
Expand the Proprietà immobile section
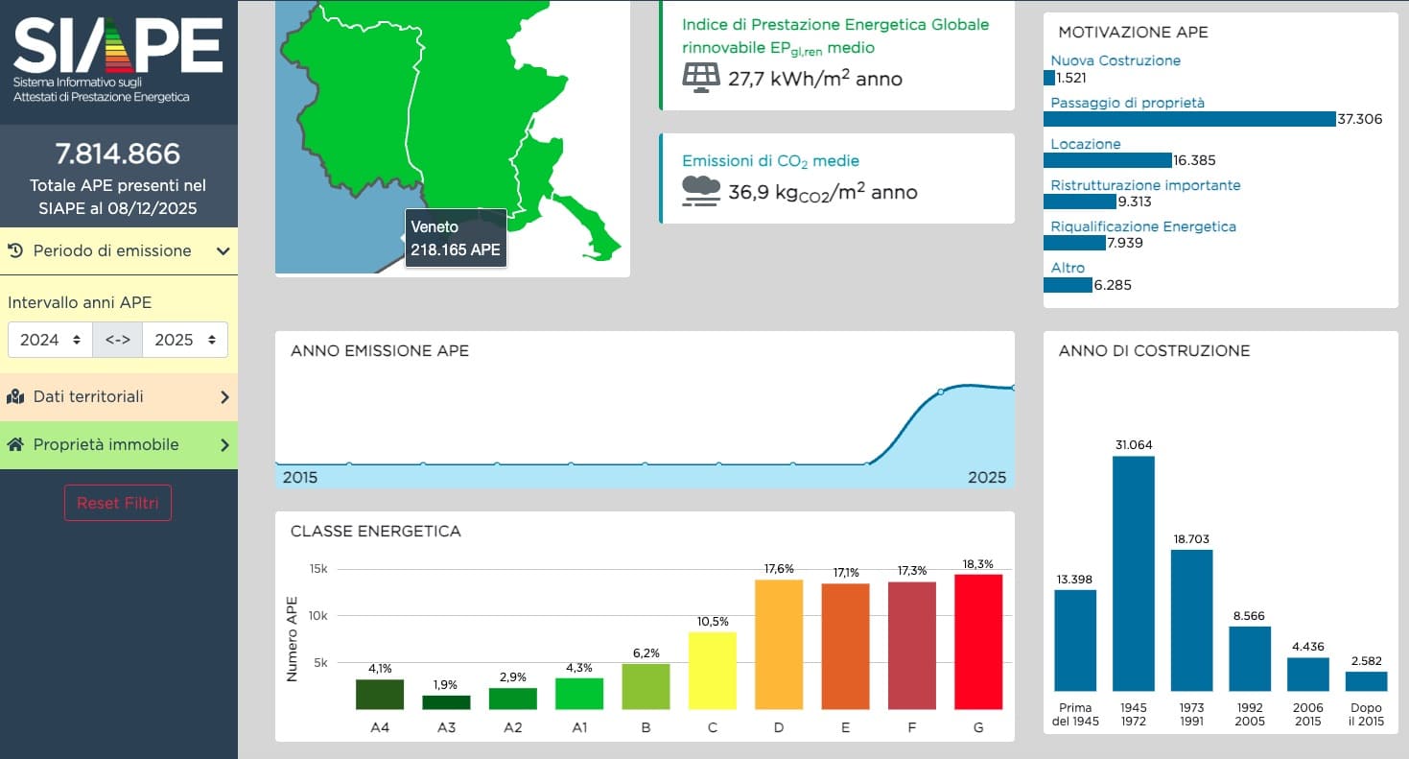click(x=224, y=445)
